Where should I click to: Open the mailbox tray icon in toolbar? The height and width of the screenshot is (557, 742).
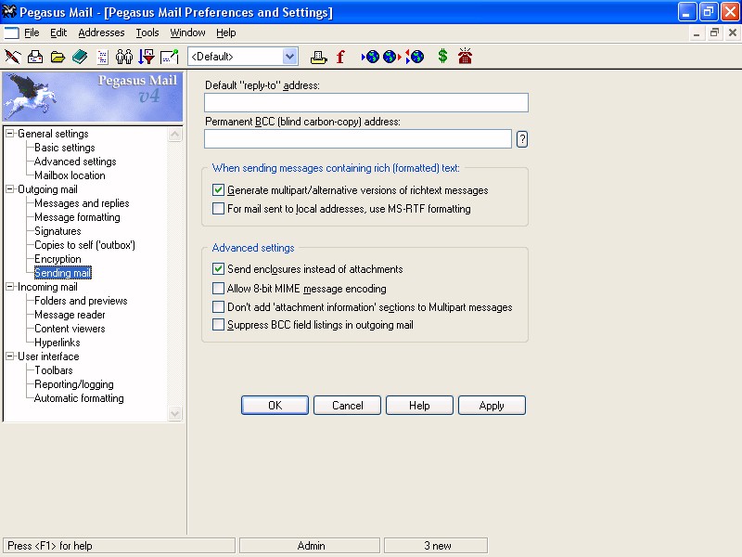35,57
